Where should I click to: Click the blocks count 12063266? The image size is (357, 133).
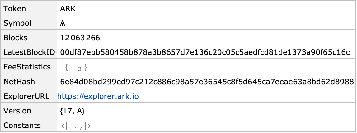(x=80, y=38)
